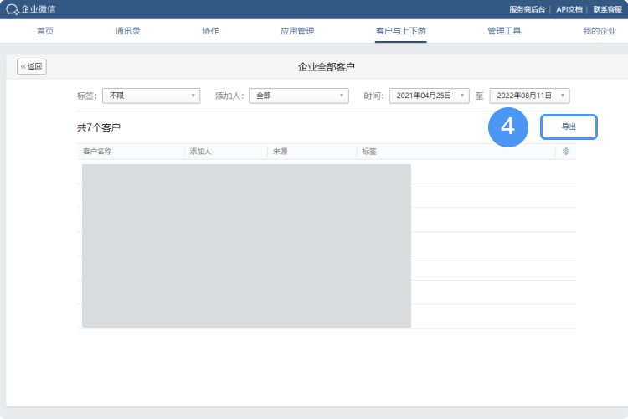Select the 客户与上下游 tab
The width and height of the screenshot is (628, 419).
[401, 31]
